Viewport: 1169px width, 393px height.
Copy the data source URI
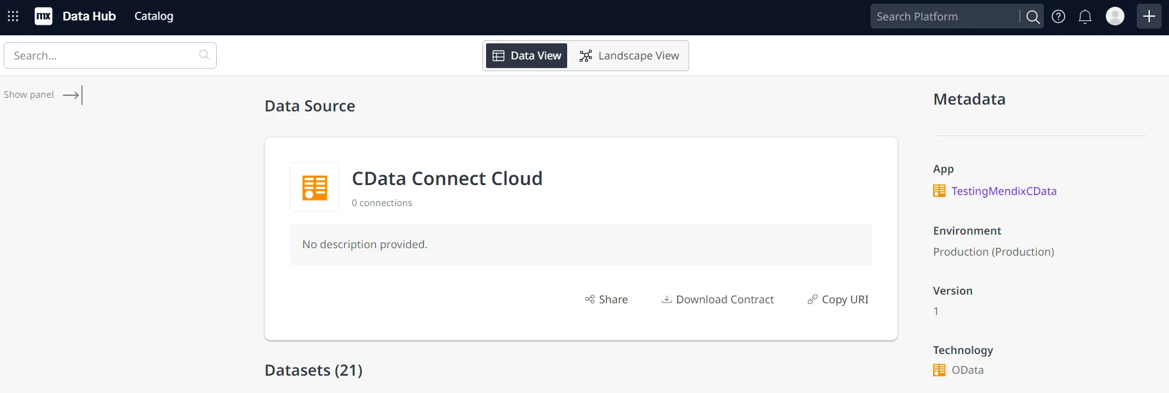pyautogui.click(x=838, y=300)
